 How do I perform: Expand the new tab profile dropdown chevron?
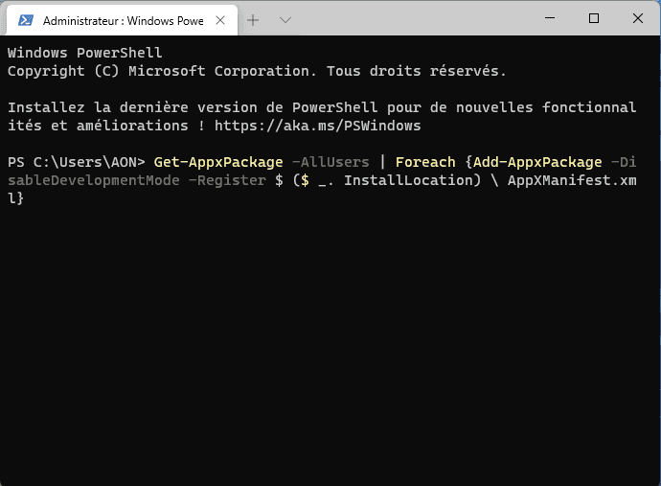click(285, 19)
